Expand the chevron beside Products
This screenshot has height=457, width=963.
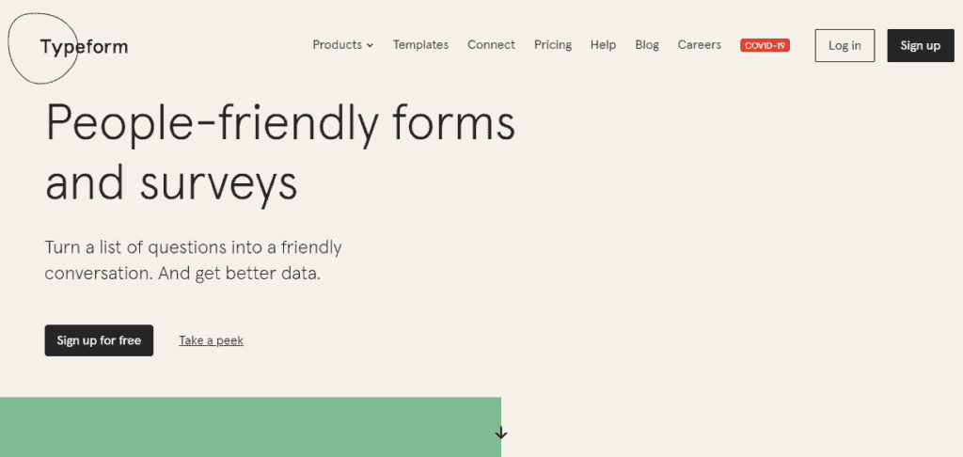[371, 45]
